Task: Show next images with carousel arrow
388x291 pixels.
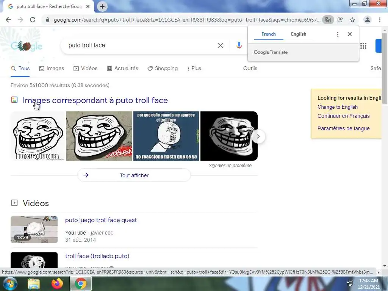Action: click(x=258, y=136)
